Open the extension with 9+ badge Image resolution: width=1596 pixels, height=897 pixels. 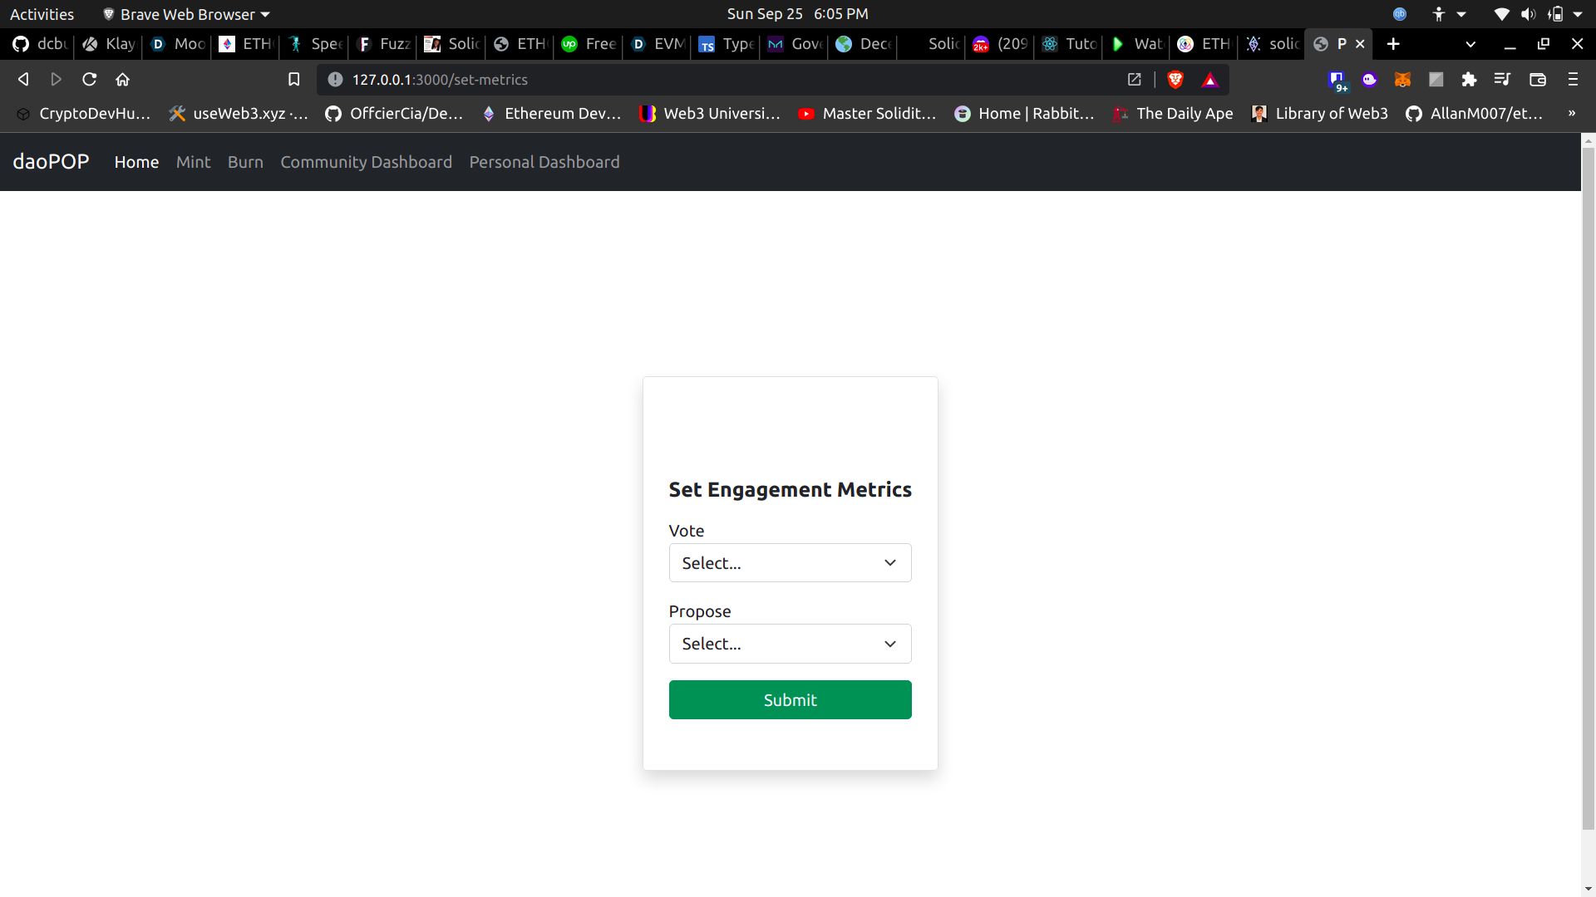click(1337, 81)
